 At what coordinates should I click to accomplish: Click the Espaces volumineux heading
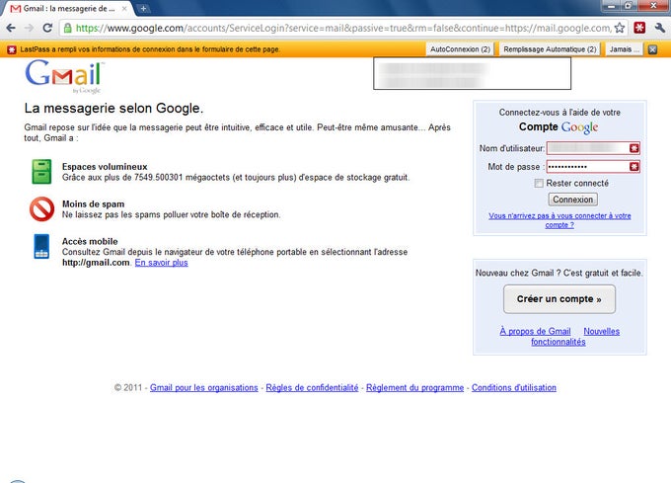(105, 167)
